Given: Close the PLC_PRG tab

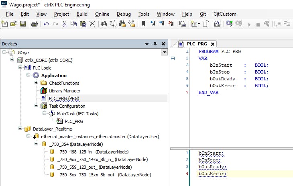Looking at the screenshot, I should click(x=213, y=44).
